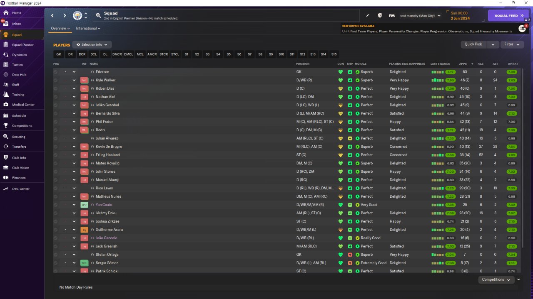Click the FM logo icon in top bar

point(392,16)
